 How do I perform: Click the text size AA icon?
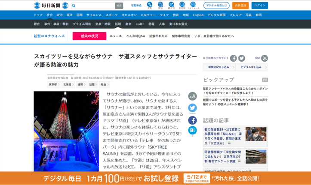(192, 96)
